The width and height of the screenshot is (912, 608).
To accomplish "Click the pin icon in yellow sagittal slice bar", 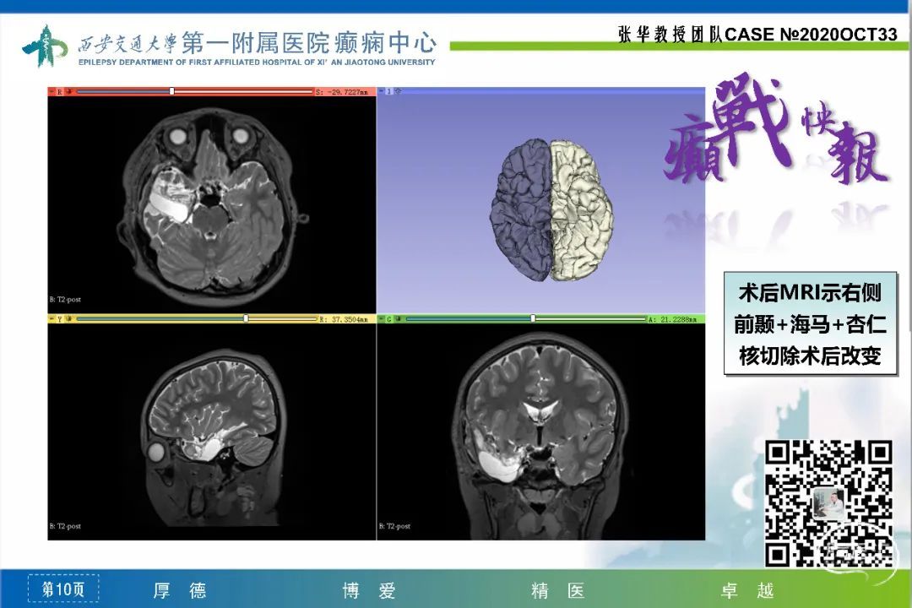I will (x=52, y=319).
